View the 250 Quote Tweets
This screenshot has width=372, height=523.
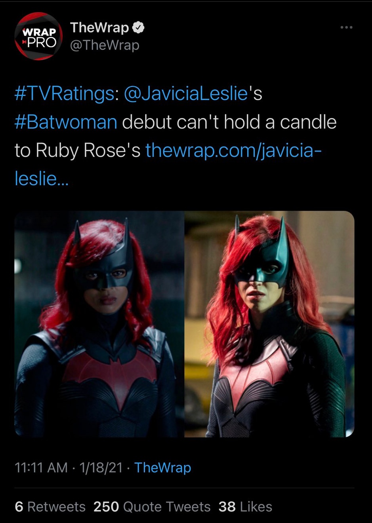[152, 507]
